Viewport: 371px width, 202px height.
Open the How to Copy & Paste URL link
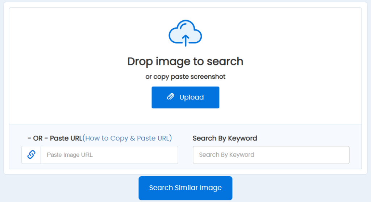tap(127, 138)
